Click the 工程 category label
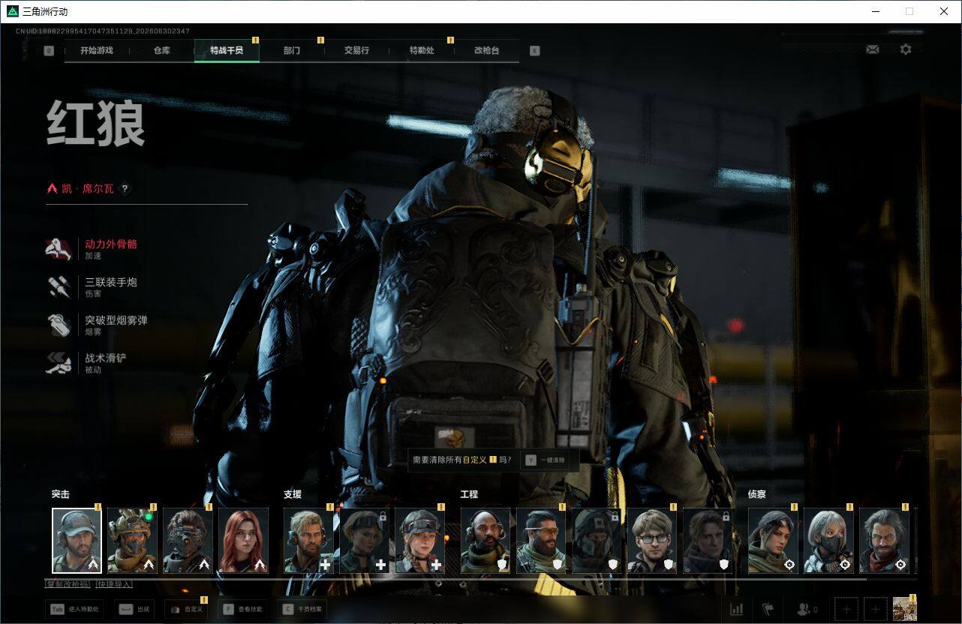962x624 pixels. pos(469,494)
